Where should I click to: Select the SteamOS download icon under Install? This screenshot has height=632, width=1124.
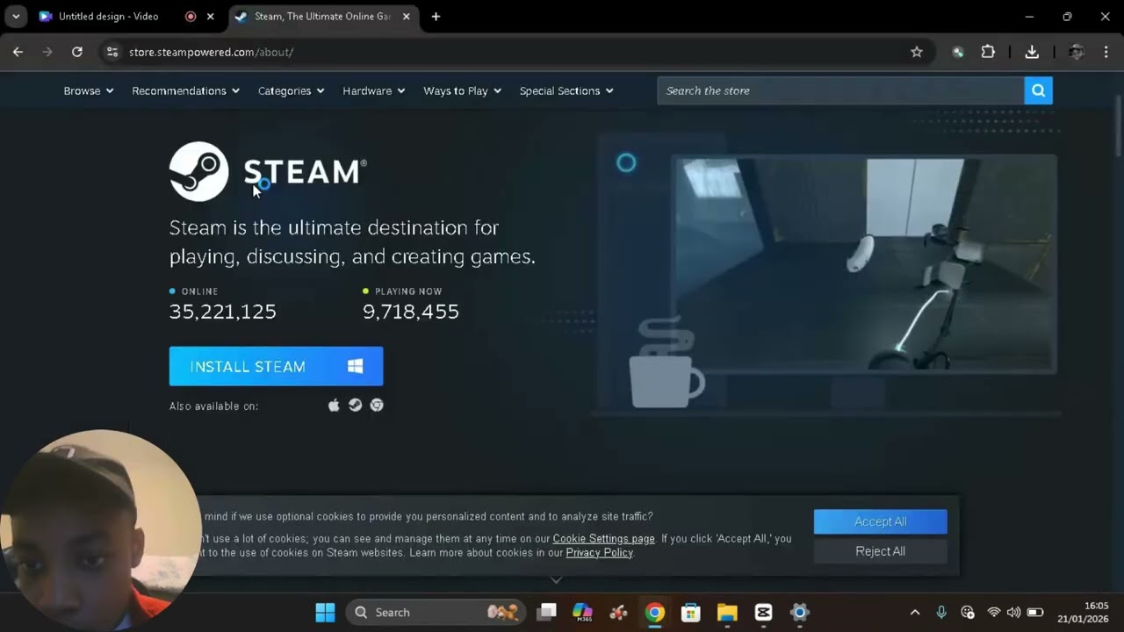[x=355, y=406]
